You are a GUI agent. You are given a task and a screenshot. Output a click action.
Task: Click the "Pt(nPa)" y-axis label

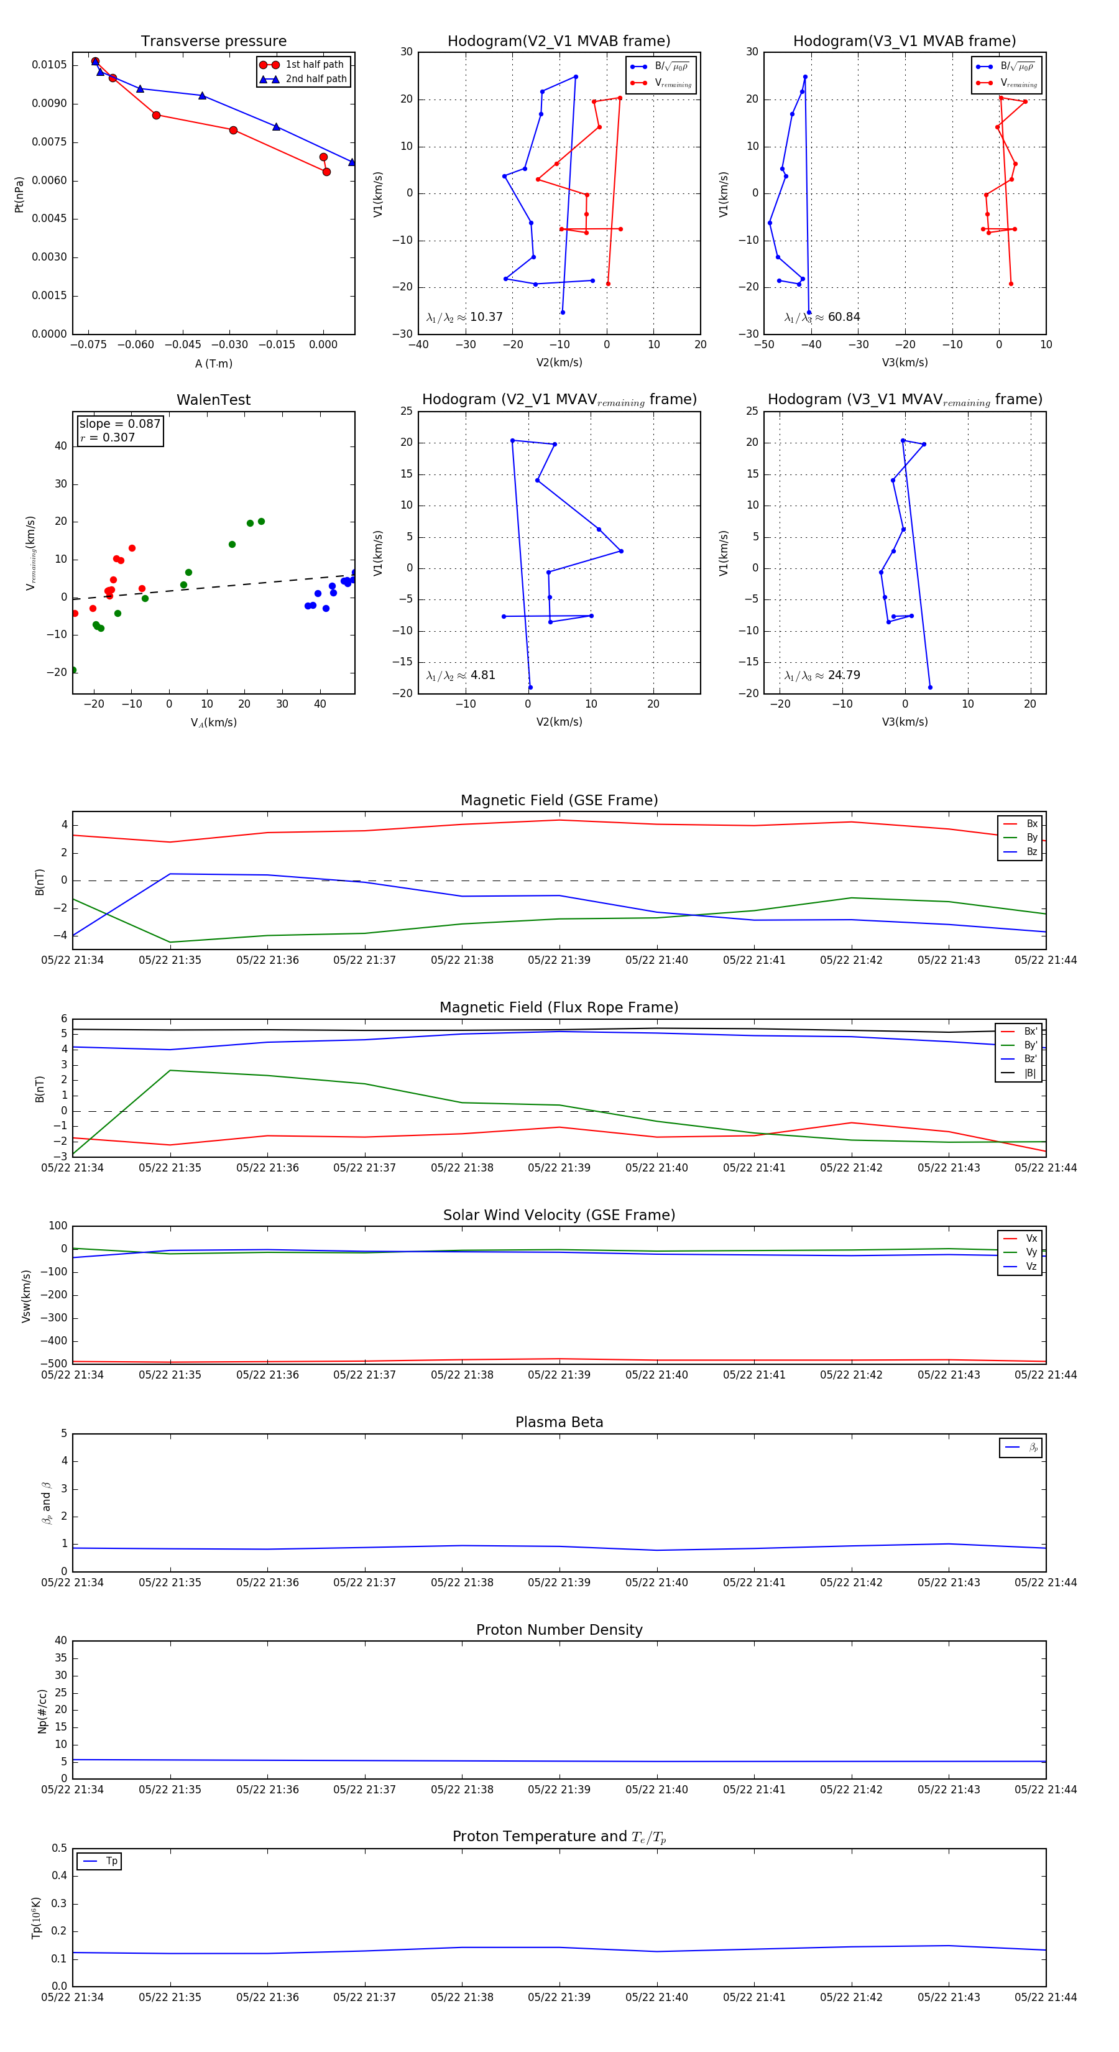pos(19,193)
